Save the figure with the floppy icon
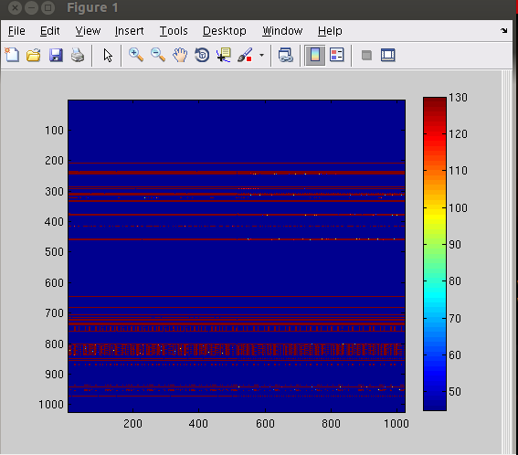This screenshot has height=455, width=518. click(56, 55)
